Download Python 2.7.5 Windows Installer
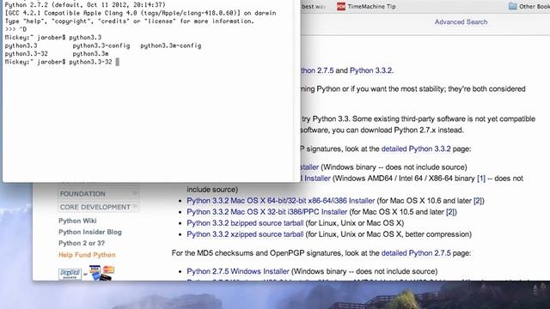550x309 pixels. click(x=238, y=271)
